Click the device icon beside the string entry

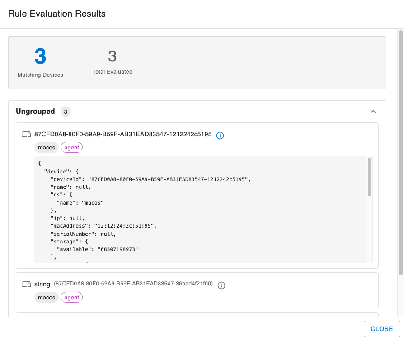click(x=27, y=284)
